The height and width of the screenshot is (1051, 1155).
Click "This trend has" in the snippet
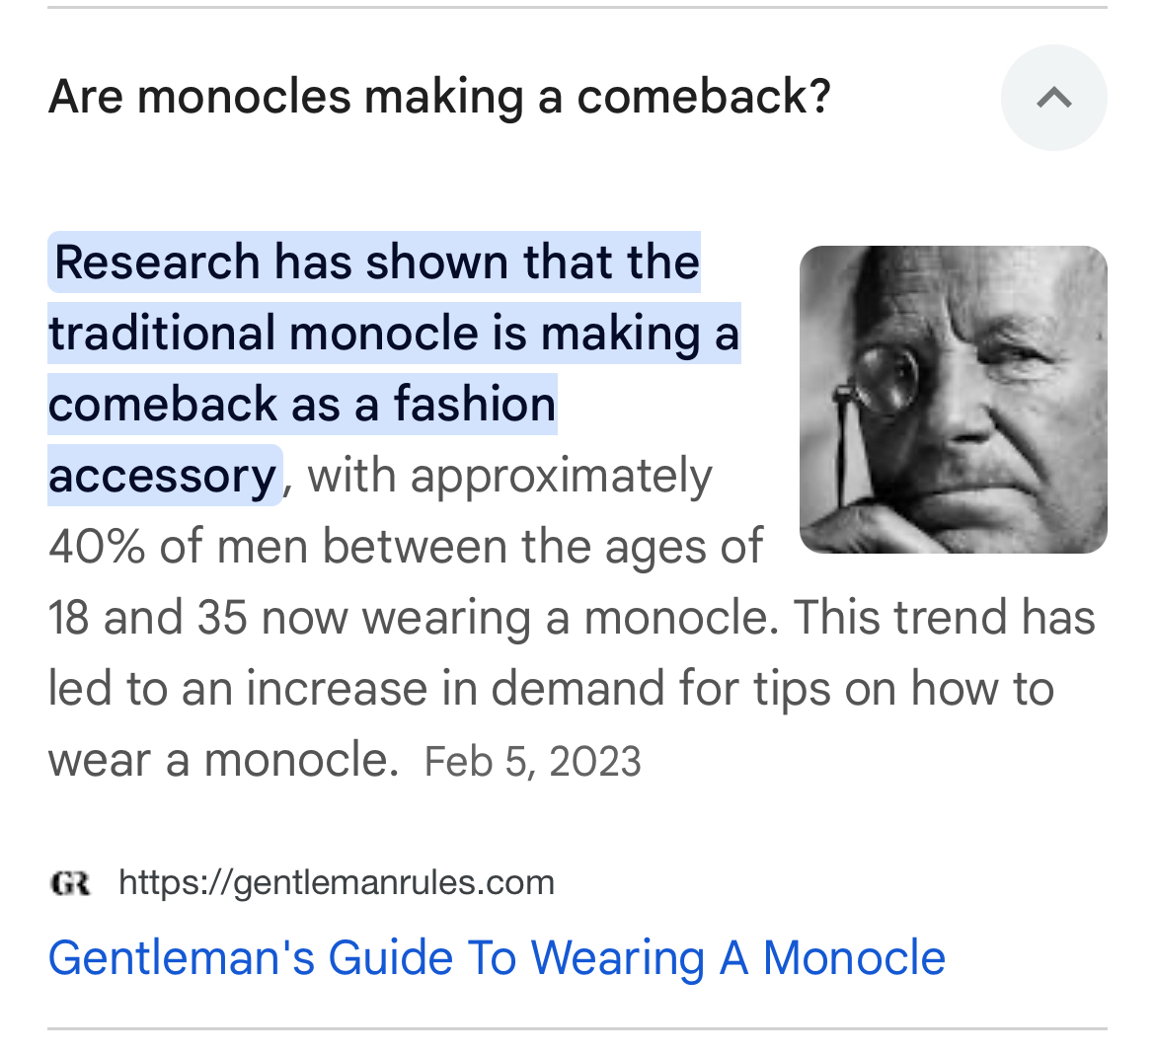point(945,619)
